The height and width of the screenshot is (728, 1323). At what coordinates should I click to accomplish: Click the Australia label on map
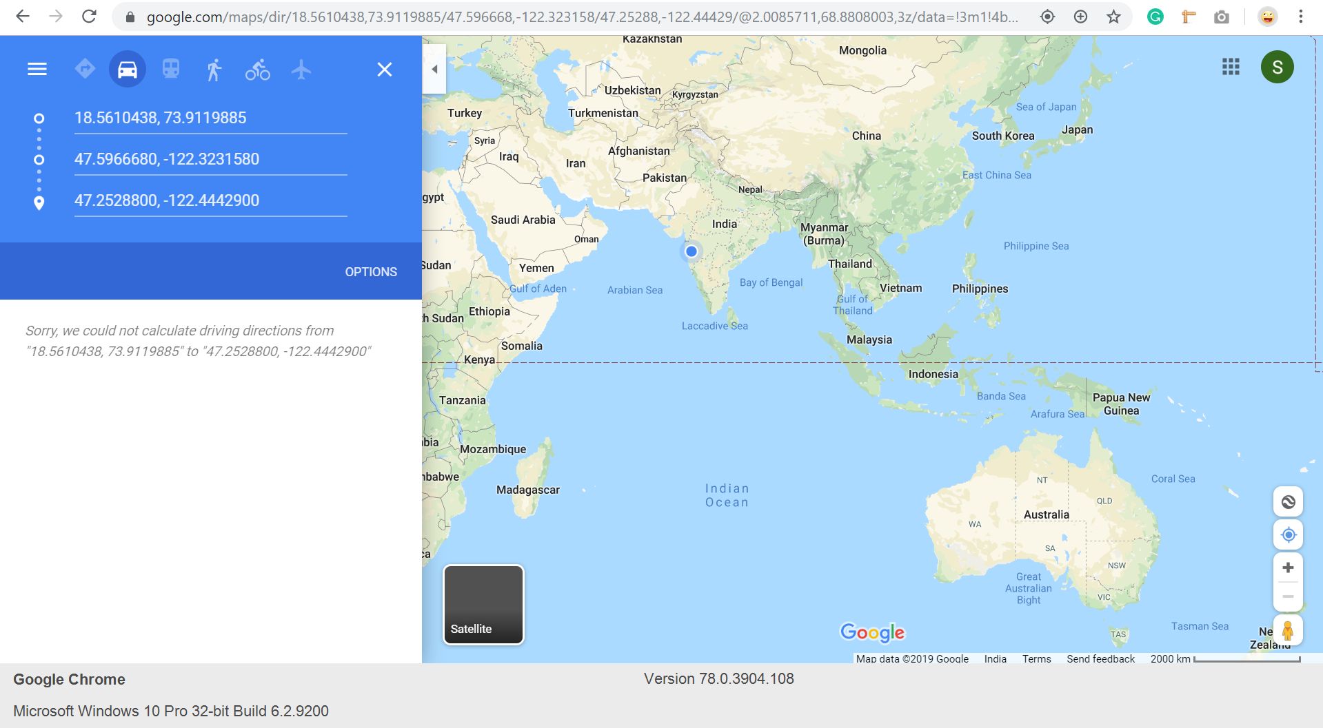pos(1047,514)
